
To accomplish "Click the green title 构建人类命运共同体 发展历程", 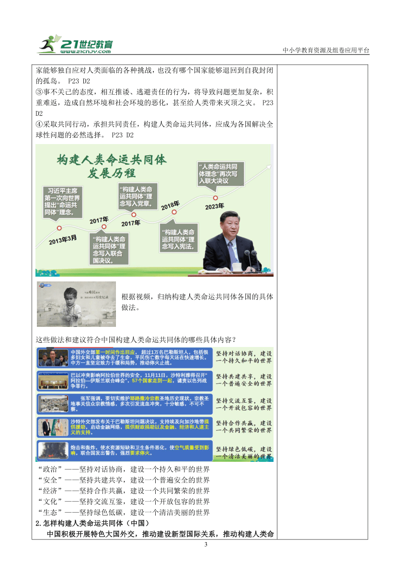I will coord(111,166).
